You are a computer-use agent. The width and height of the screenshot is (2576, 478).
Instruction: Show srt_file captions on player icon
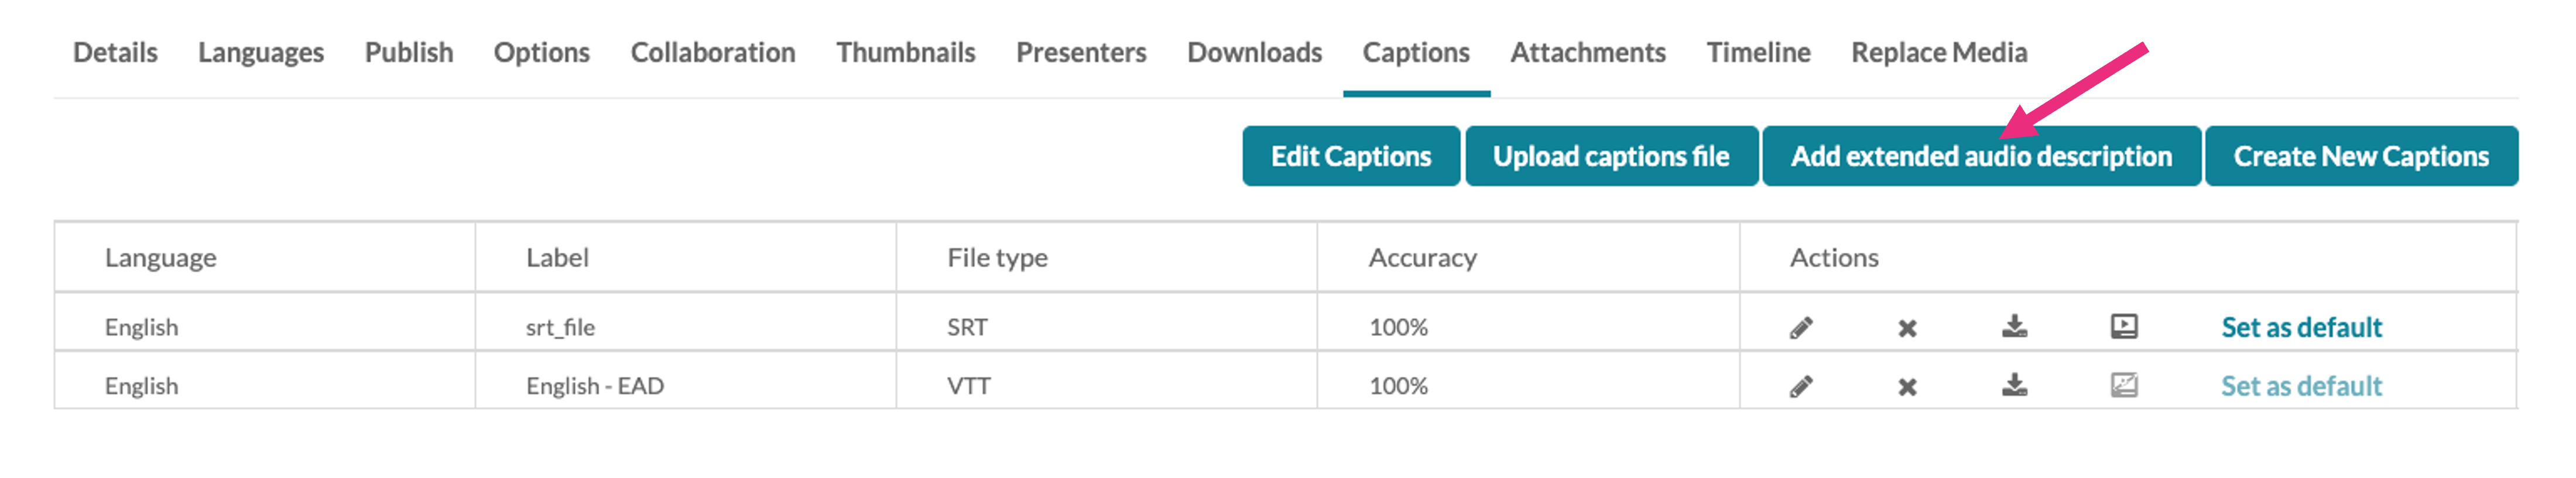pyautogui.click(x=2123, y=326)
